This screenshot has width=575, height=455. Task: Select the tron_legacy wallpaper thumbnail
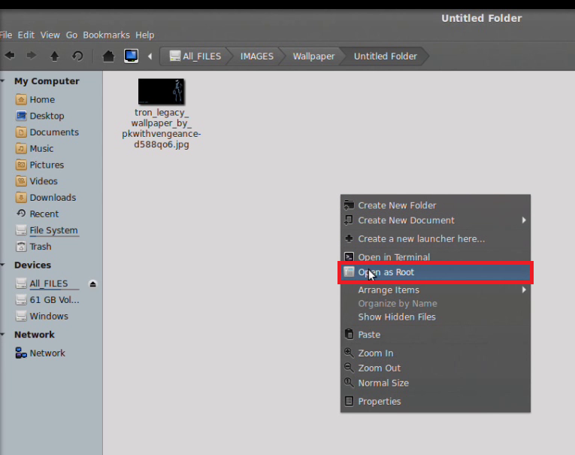point(161,92)
